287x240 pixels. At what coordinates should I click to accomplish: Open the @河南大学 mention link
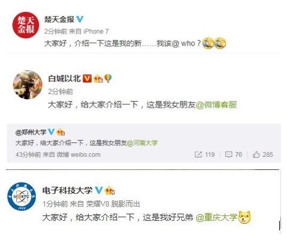tap(142, 143)
